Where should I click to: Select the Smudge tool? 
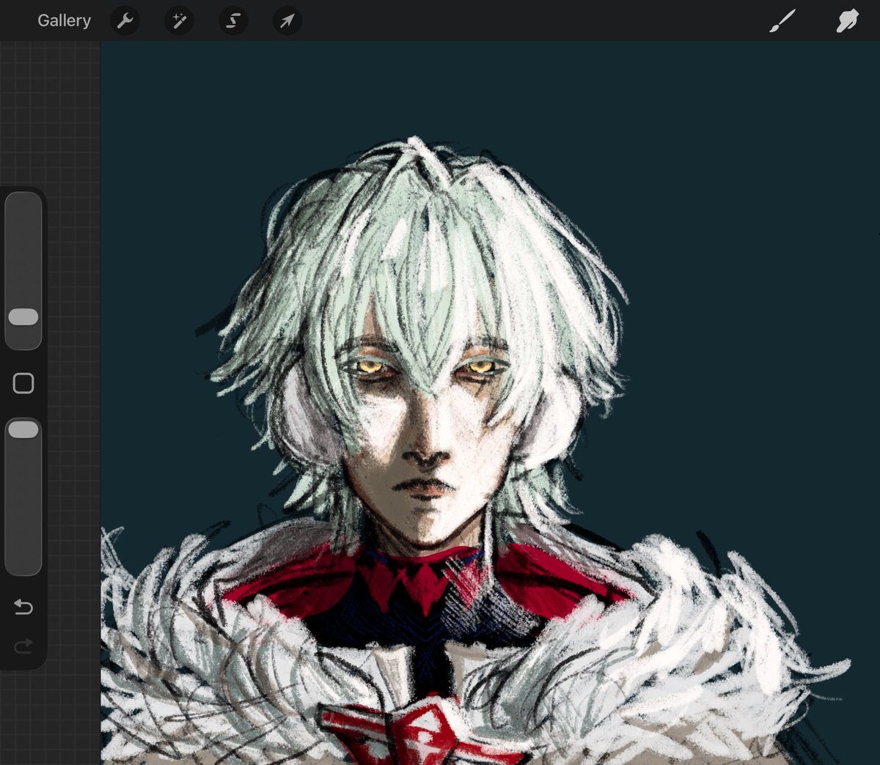pyautogui.click(x=847, y=21)
